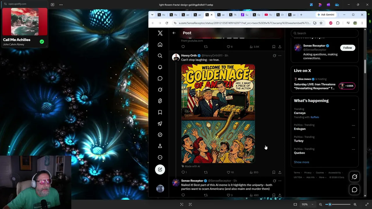Image resolution: width=372 pixels, height=209 pixels.
Task: Open more options for Turkey trend
Action: coord(353,137)
